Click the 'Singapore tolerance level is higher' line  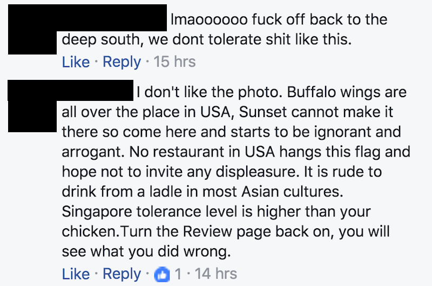217,212
